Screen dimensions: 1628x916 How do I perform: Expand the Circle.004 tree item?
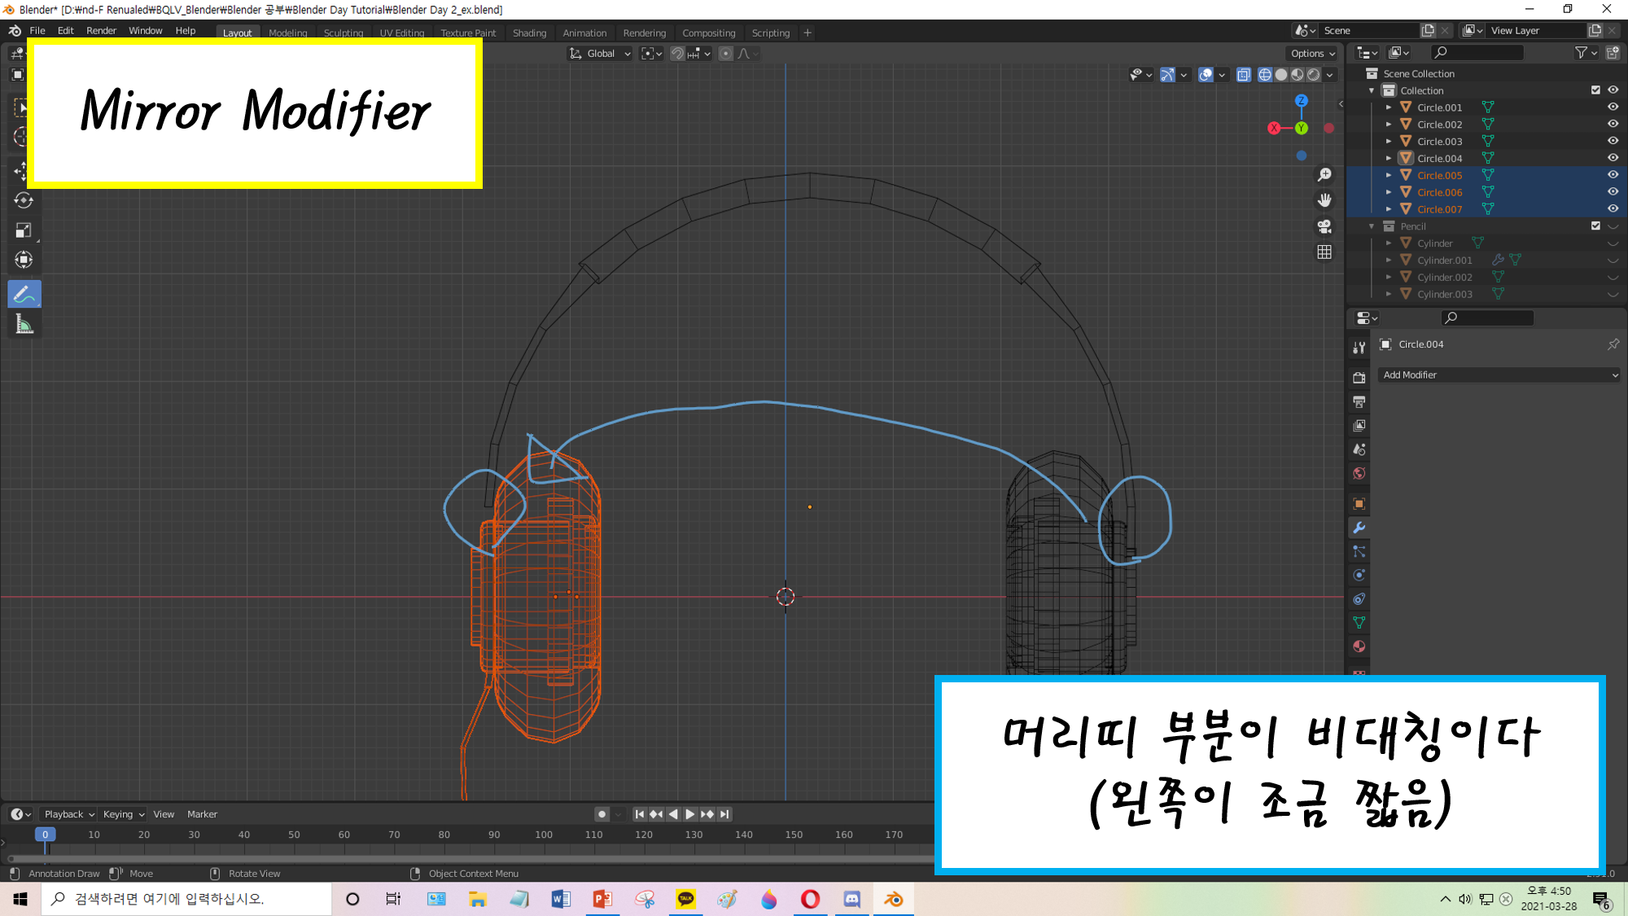1389,158
